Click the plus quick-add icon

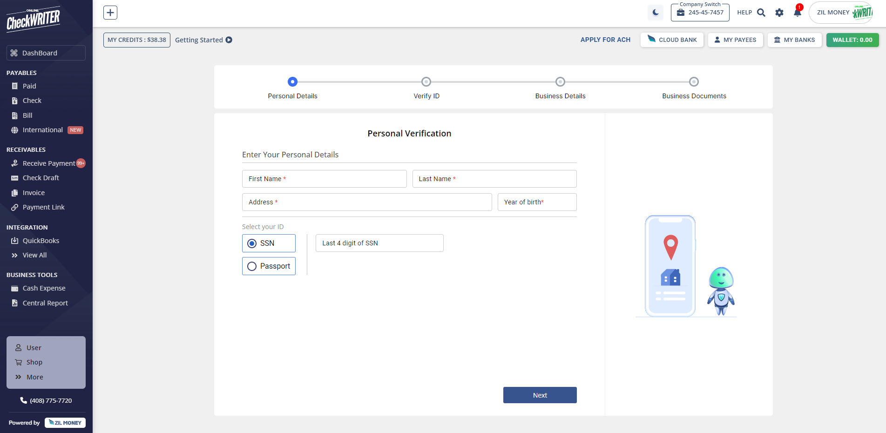click(110, 13)
